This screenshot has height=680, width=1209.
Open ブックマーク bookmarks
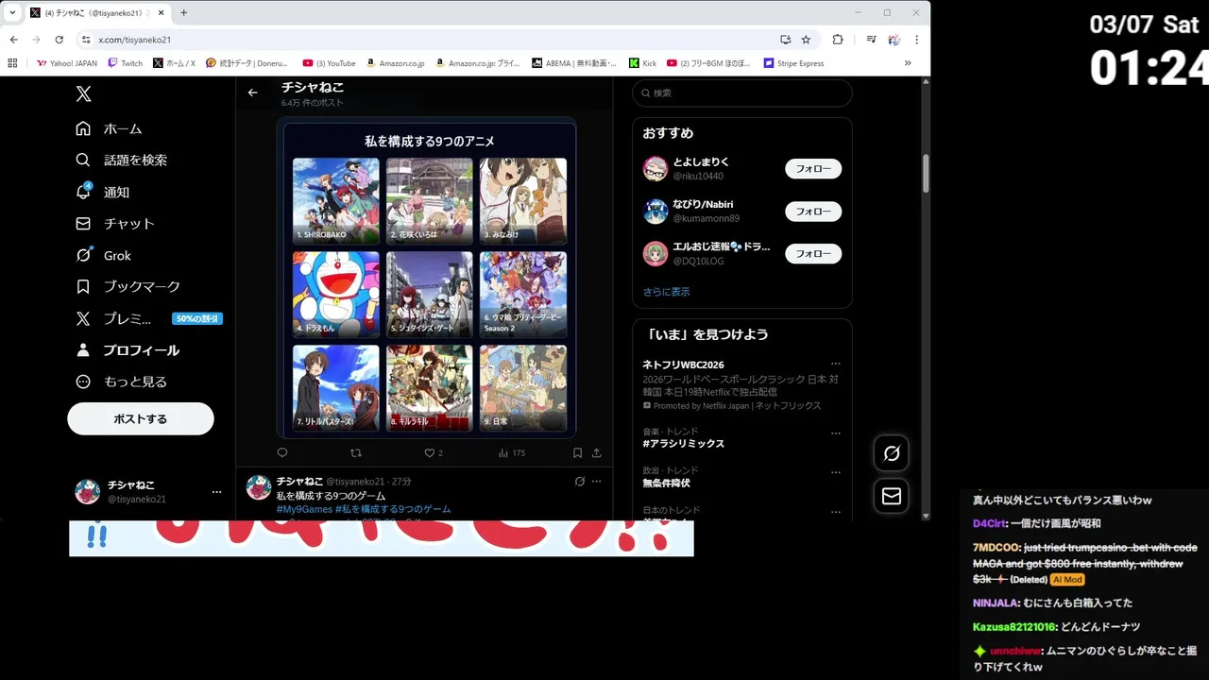128,286
